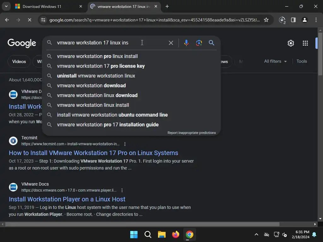The width and height of the screenshot is (323, 242).
Task: Open a new Chrome tab
Action: 167,6
